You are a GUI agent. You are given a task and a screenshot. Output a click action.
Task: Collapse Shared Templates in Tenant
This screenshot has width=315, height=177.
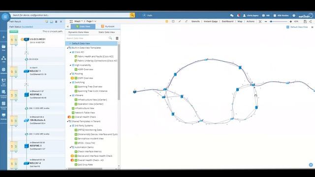[x=67, y=121]
